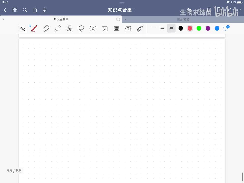The height and width of the screenshot is (183, 244).
Task: Open split view from tab icon
Action: point(118,19)
